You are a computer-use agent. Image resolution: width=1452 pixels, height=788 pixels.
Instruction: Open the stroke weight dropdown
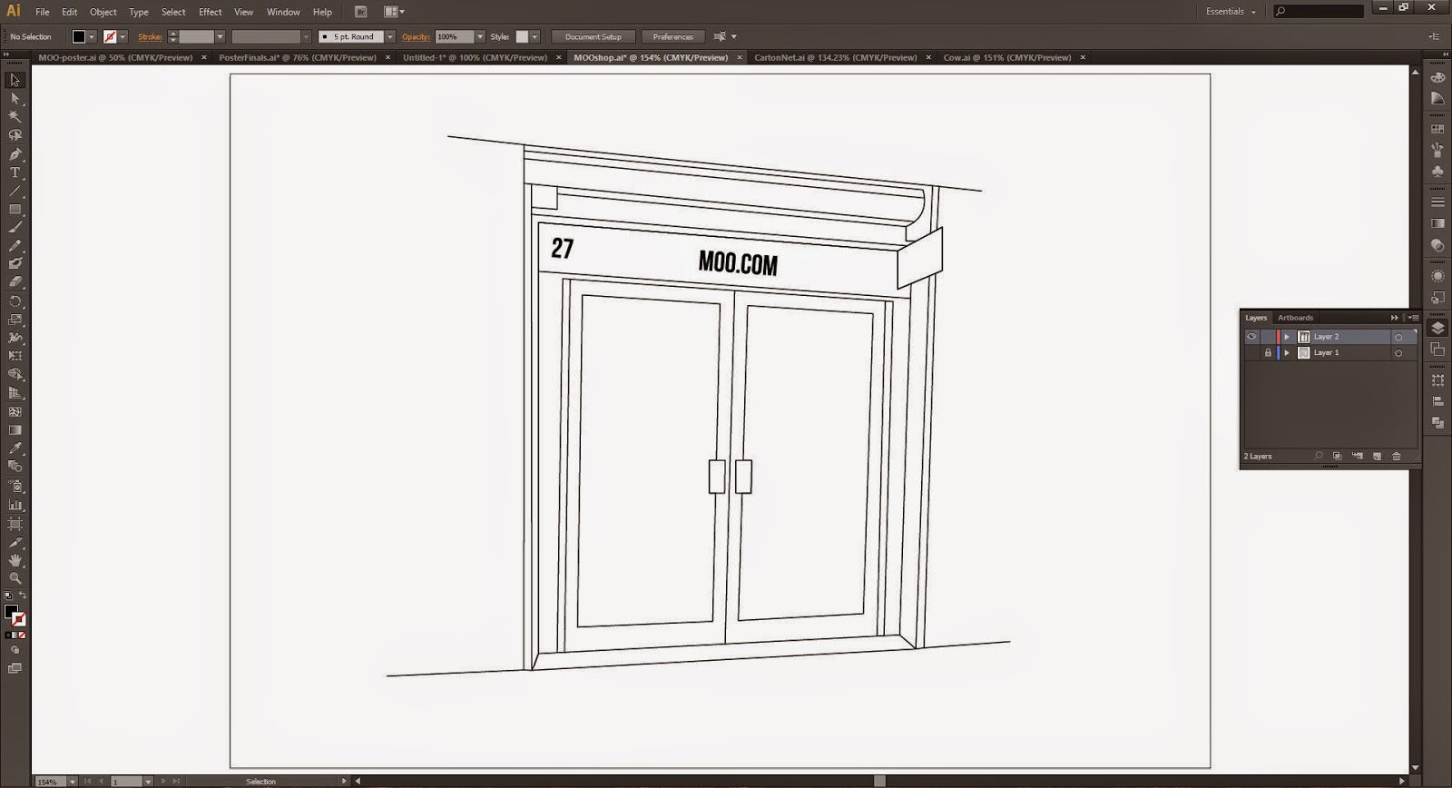tap(220, 37)
